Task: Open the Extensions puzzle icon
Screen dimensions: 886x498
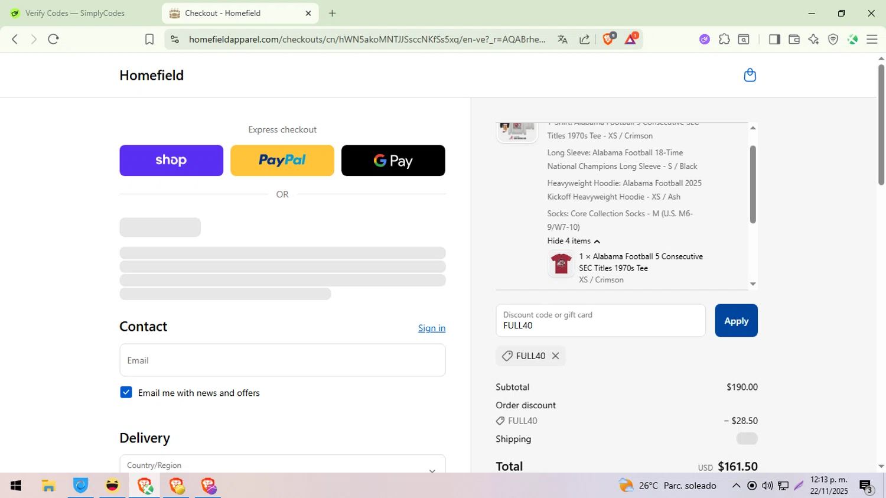Action: pyautogui.click(x=724, y=39)
